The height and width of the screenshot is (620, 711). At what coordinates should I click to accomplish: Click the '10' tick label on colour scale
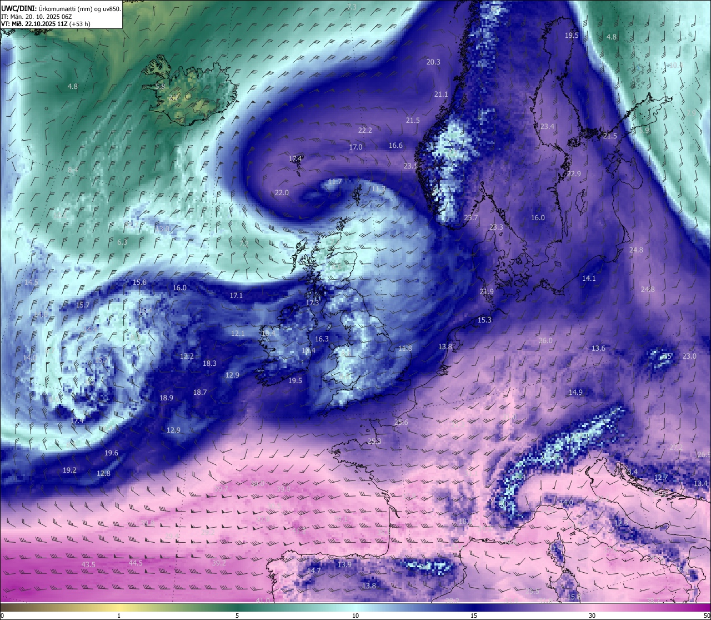pos(355,616)
